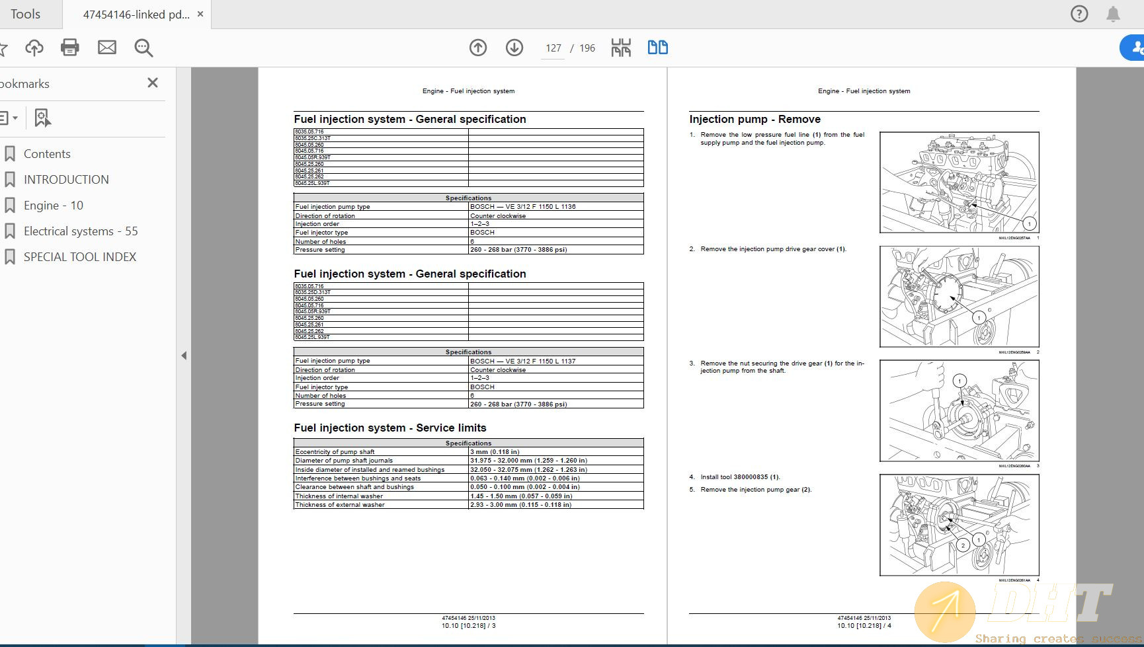Screen dimensions: 1144x647
Task: Send file by email envelope icon
Action: pyautogui.click(x=106, y=48)
